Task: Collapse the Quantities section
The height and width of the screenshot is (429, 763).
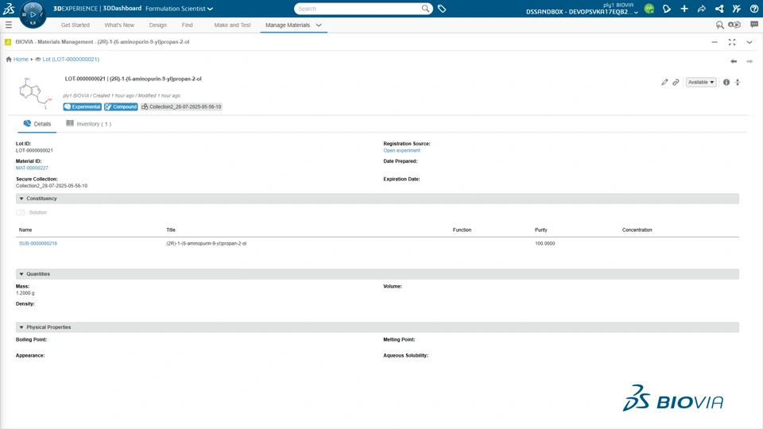Action: [x=21, y=274]
